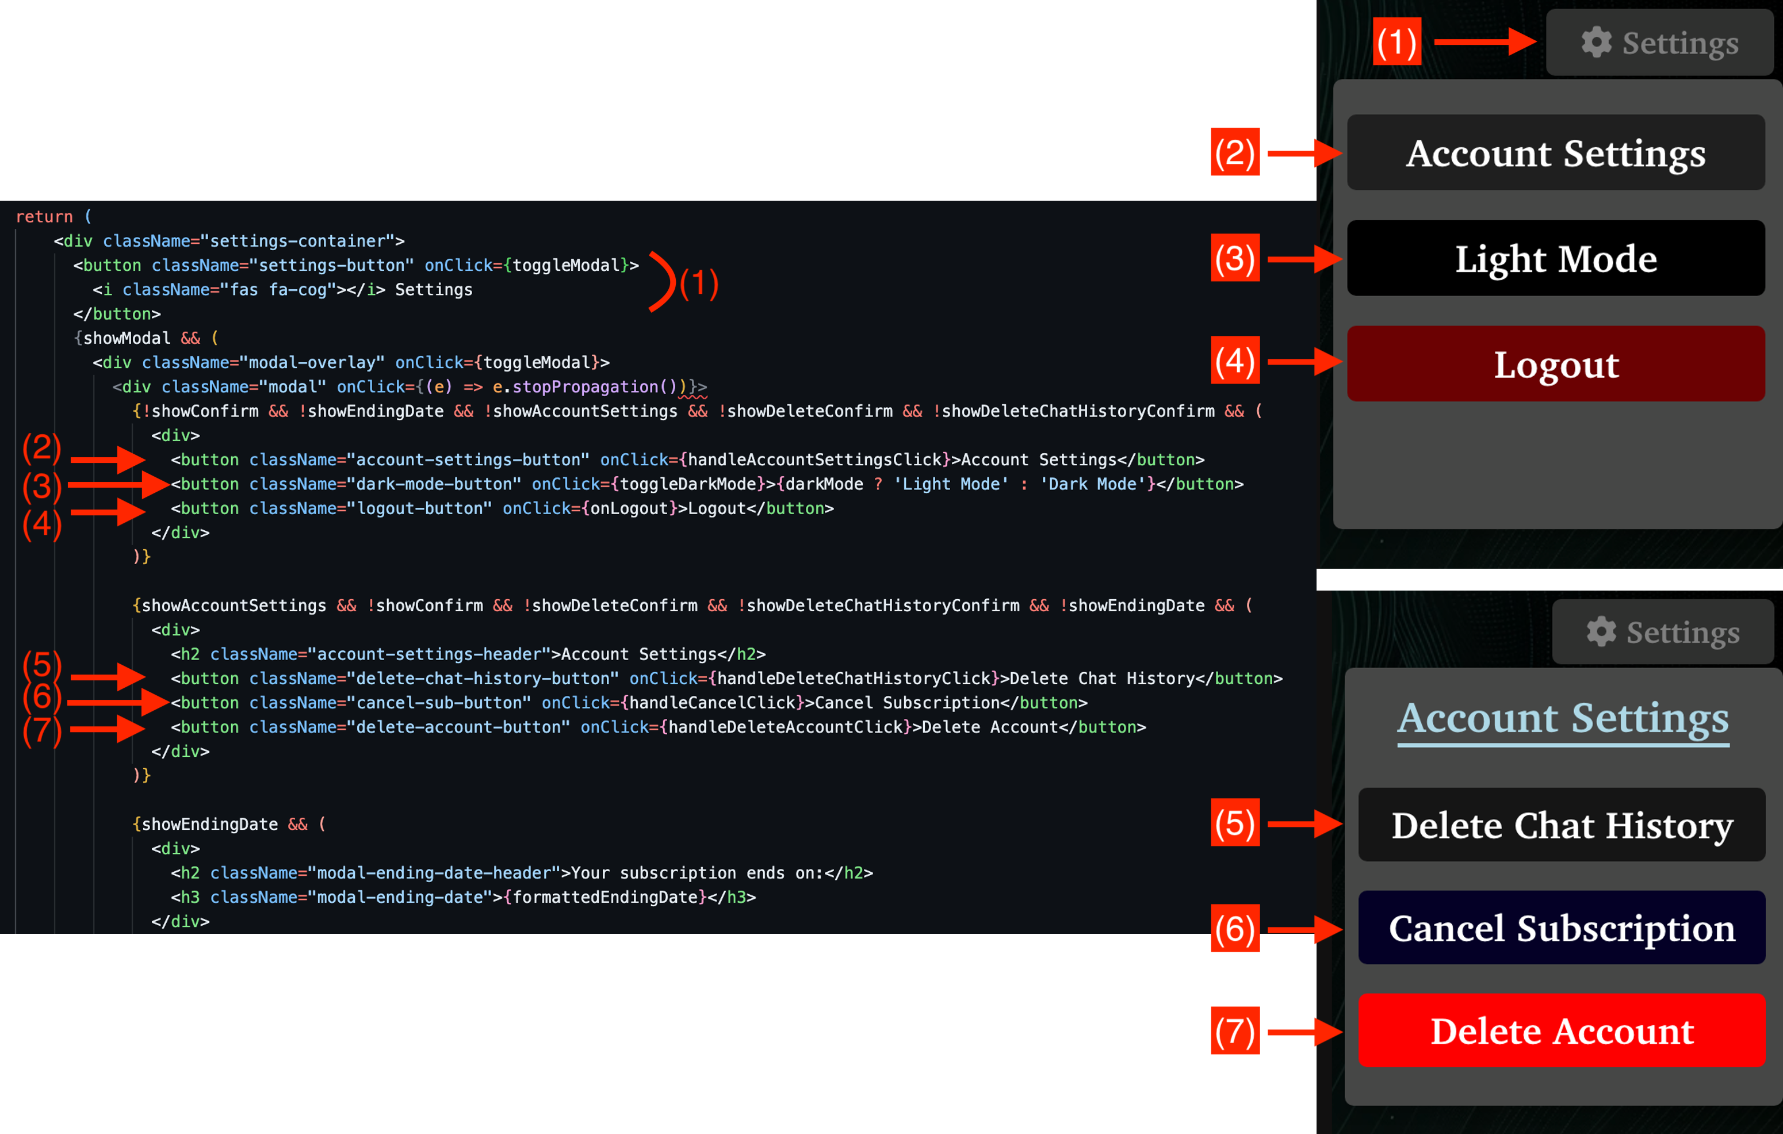Click the '{showEndingDate && (' code line

click(x=229, y=824)
